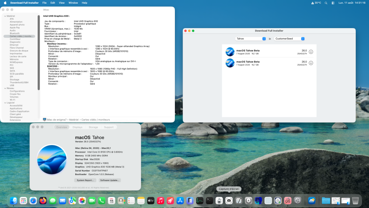This screenshot has width=369, height=208.
Task: Open the Tahoe macOS version dropdown
Action: (251, 39)
